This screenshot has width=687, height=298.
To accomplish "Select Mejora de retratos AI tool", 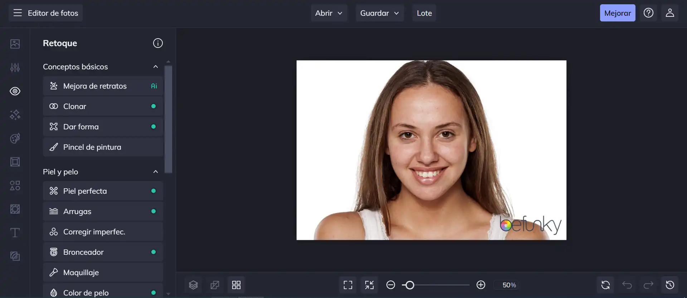I will 103,86.
